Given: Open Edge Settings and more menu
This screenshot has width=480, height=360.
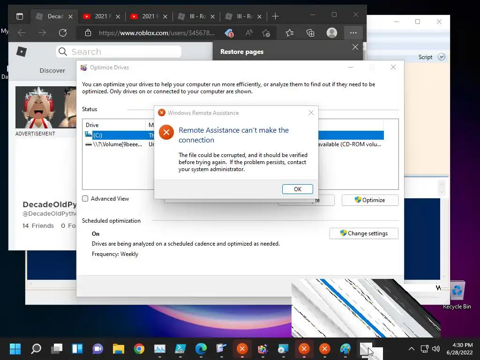Looking at the screenshot, I should coord(353,33).
